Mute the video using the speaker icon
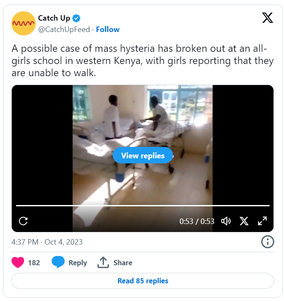Viewport: 284px width, 301px height. click(x=226, y=221)
